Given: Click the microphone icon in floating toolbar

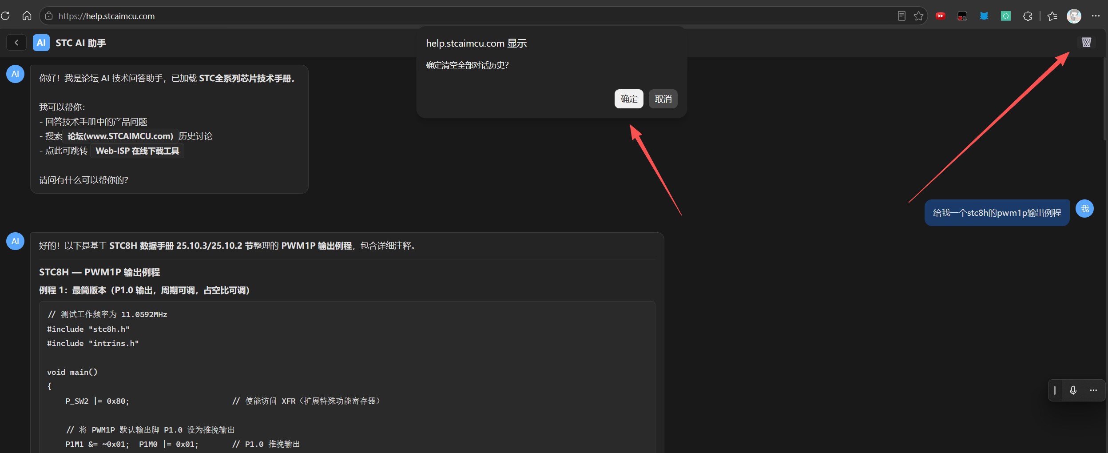Looking at the screenshot, I should point(1073,390).
